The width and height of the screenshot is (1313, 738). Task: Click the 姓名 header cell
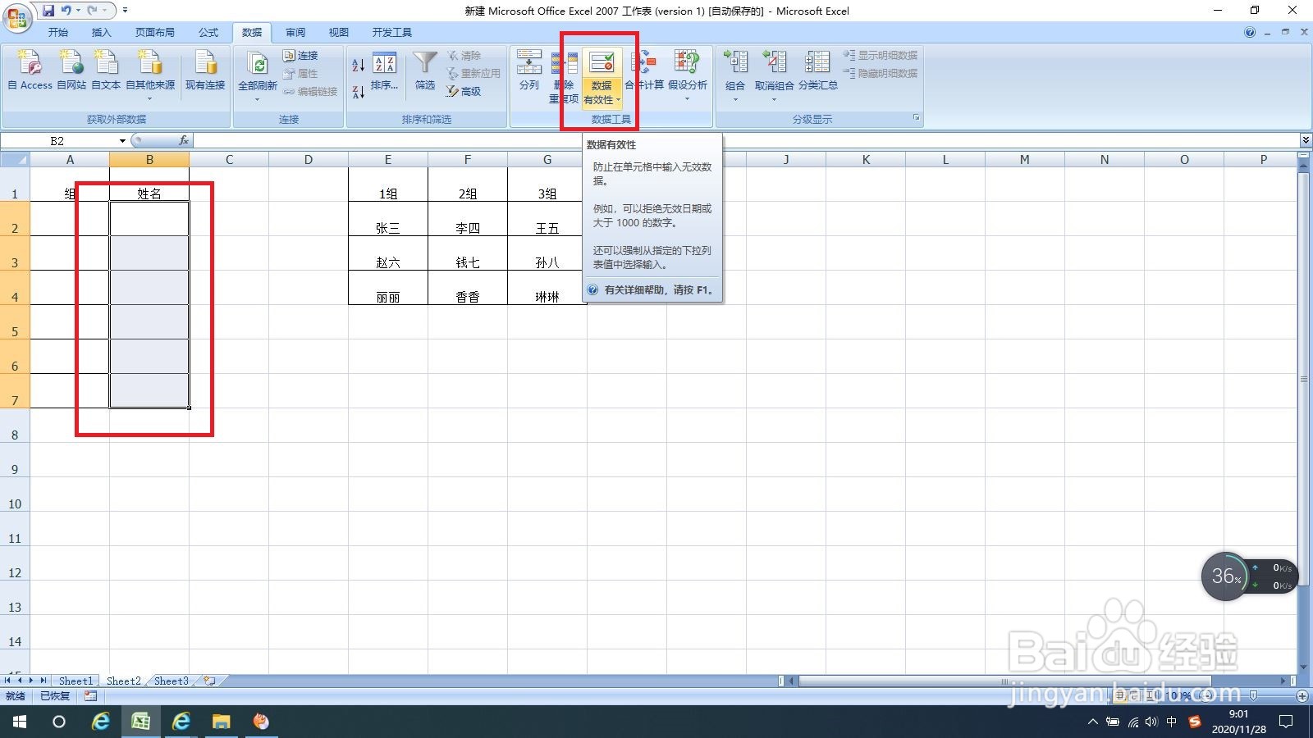pos(149,184)
